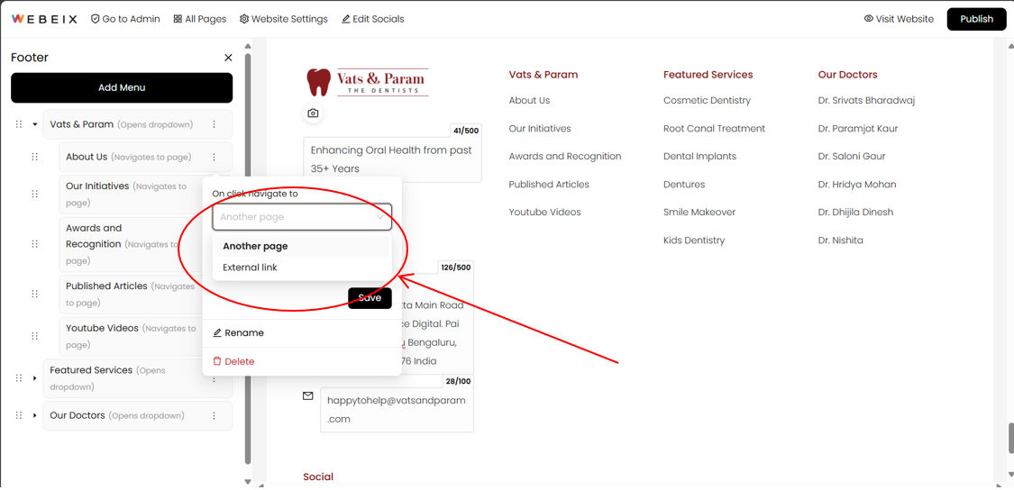Select About Us menu item in sidebar
1014x490 pixels.
click(x=145, y=157)
